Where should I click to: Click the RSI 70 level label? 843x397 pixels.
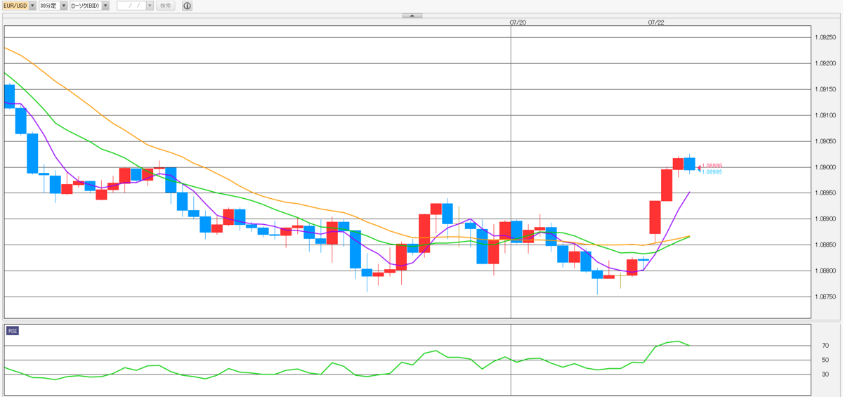pyautogui.click(x=825, y=346)
